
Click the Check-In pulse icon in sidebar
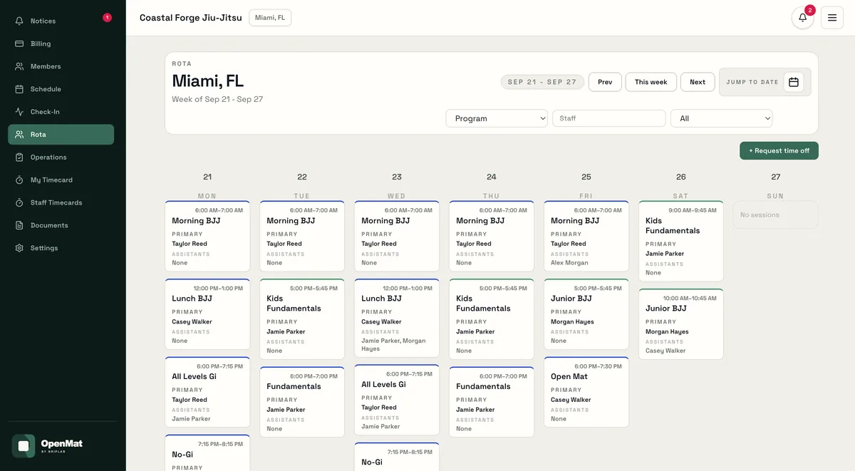(19, 112)
